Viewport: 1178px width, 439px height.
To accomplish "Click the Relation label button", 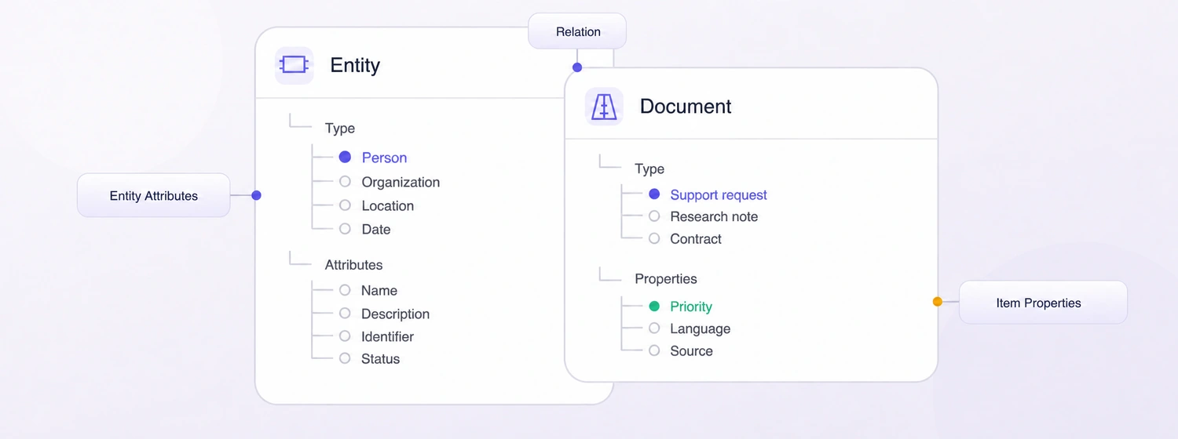I will tap(577, 31).
